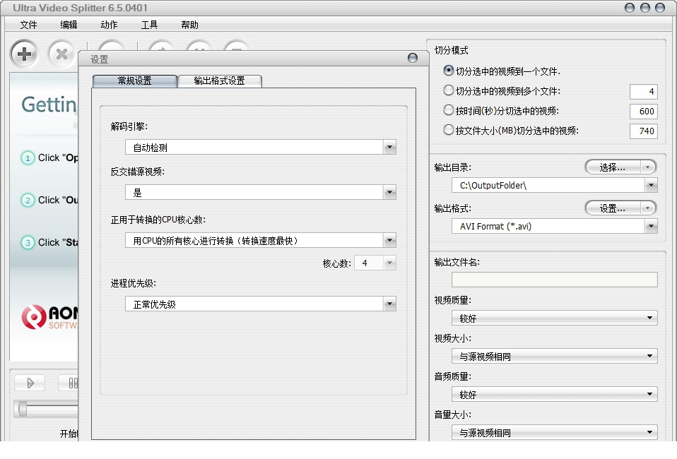The height and width of the screenshot is (459, 677).
Task: Select 按时间(秒)分切选中的视频 radio option
Action: tap(449, 110)
